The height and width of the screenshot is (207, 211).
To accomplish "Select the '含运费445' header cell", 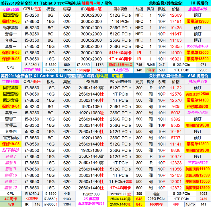I will [x=198, y=82].
